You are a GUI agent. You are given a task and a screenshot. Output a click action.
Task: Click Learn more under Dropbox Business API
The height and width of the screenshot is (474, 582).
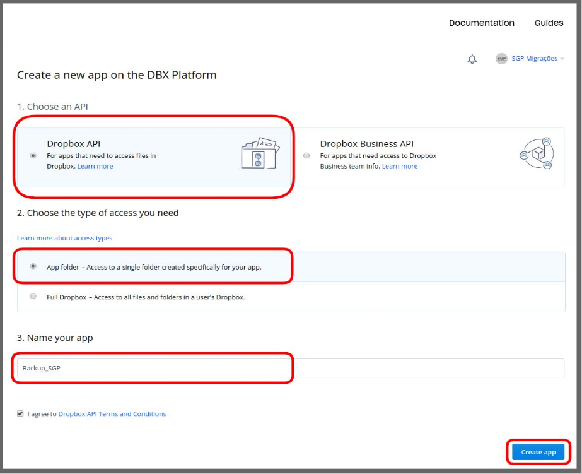399,166
